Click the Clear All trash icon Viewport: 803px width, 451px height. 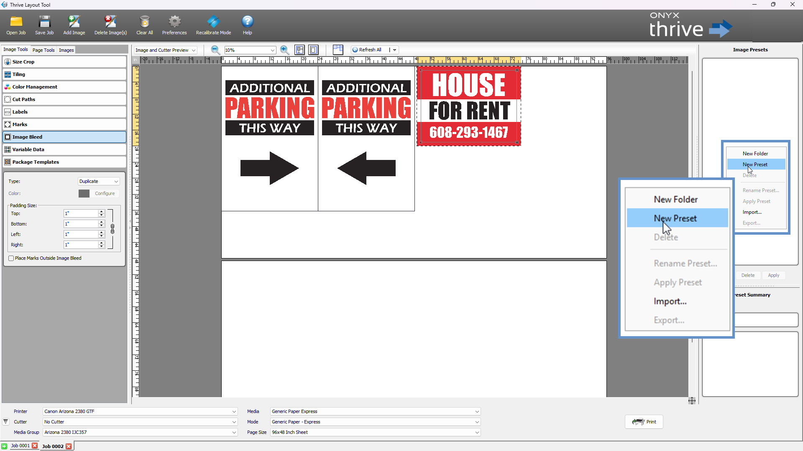(145, 22)
